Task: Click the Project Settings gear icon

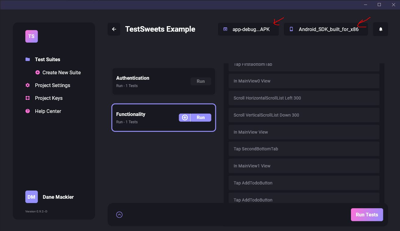Action: 28,85
